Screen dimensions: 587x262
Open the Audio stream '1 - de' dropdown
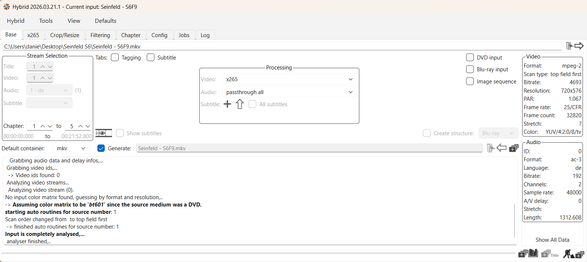(49, 90)
